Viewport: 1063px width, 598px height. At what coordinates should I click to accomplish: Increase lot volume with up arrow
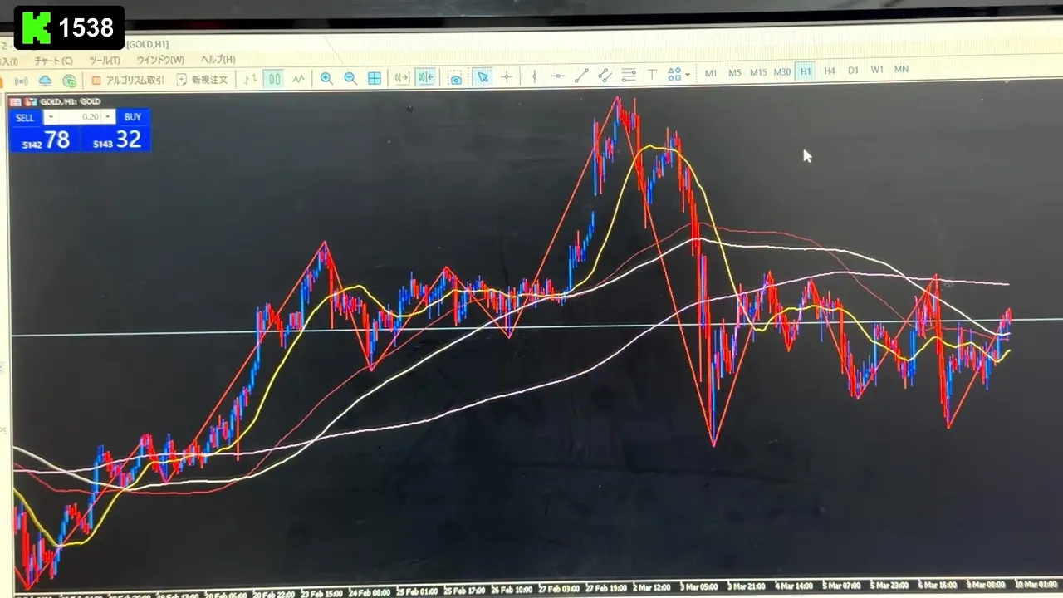click(x=109, y=117)
